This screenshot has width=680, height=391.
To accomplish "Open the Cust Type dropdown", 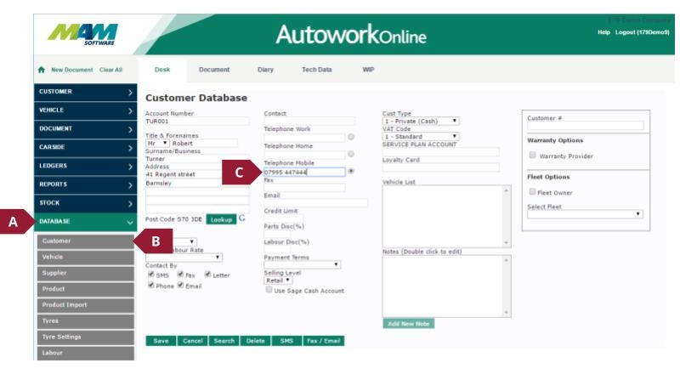I will pos(421,121).
